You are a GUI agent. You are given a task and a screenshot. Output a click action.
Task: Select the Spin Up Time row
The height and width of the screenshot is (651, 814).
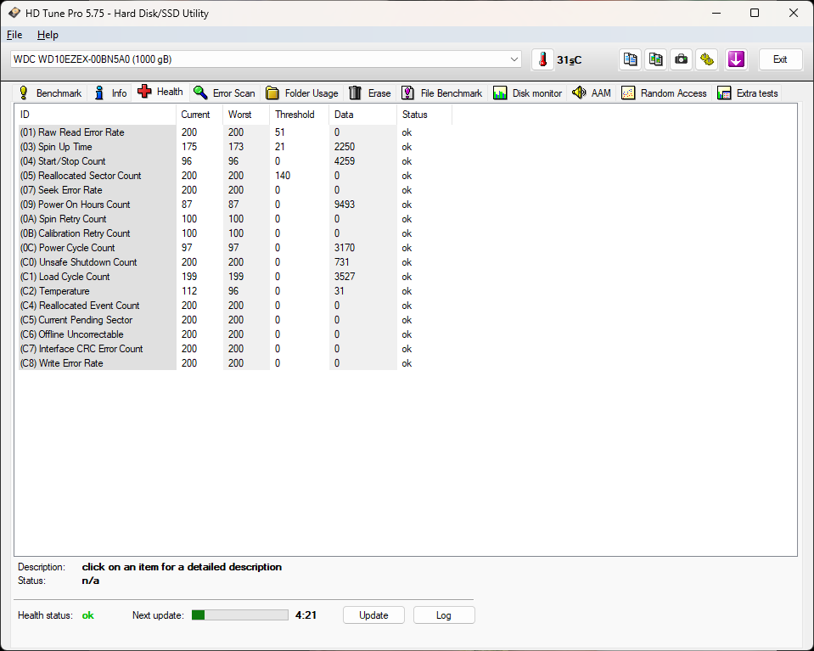coord(234,147)
